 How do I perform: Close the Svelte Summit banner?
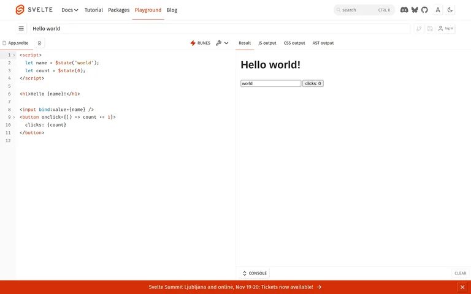click(462, 287)
